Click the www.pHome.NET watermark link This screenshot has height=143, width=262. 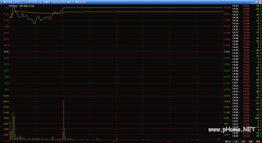coord(232,129)
